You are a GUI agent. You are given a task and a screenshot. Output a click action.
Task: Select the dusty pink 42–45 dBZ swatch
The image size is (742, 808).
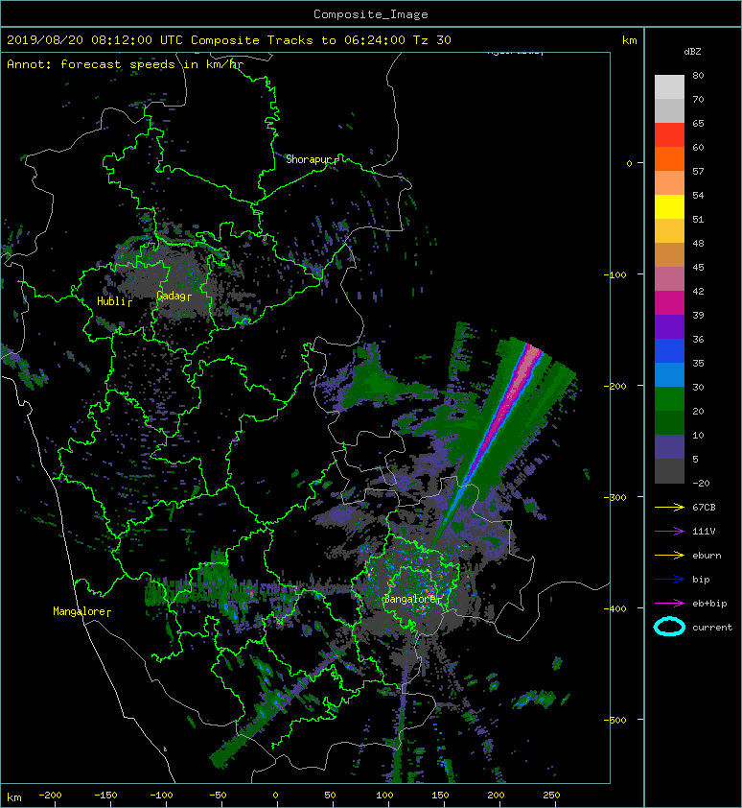tap(669, 279)
